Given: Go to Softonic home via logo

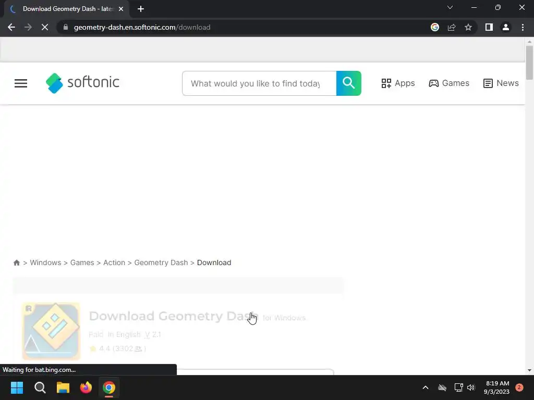Looking at the screenshot, I should [x=83, y=83].
